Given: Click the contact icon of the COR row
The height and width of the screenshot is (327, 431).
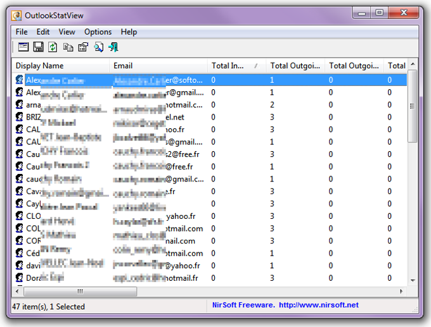Looking at the screenshot, I should pos(19,240).
